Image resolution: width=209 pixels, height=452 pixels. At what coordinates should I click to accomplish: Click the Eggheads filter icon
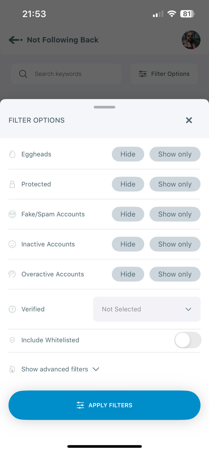coord(12,154)
